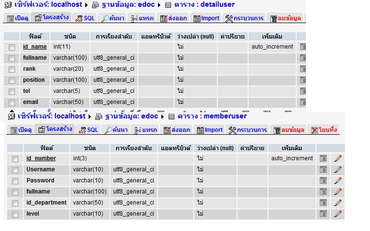Check the id_name field checkbox
This screenshot has width=370, height=231.
coord(12,47)
